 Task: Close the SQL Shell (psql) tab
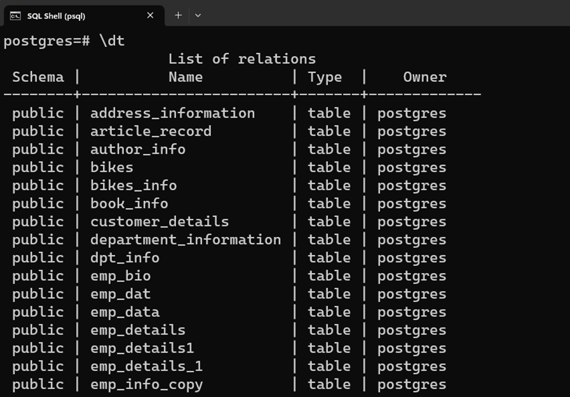149,16
